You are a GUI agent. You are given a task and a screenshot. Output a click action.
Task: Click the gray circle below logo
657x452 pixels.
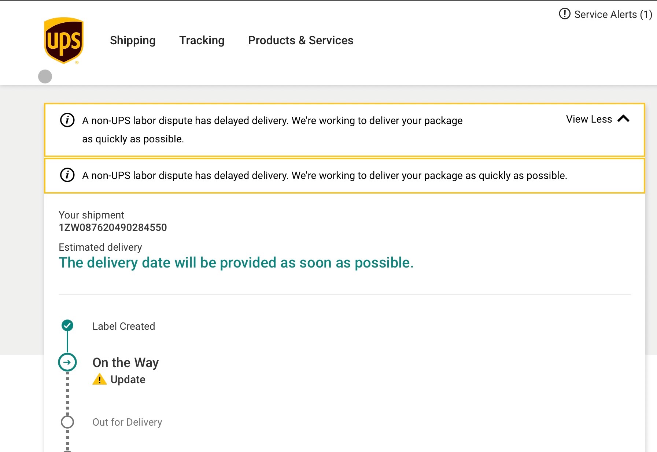point(45,76)
